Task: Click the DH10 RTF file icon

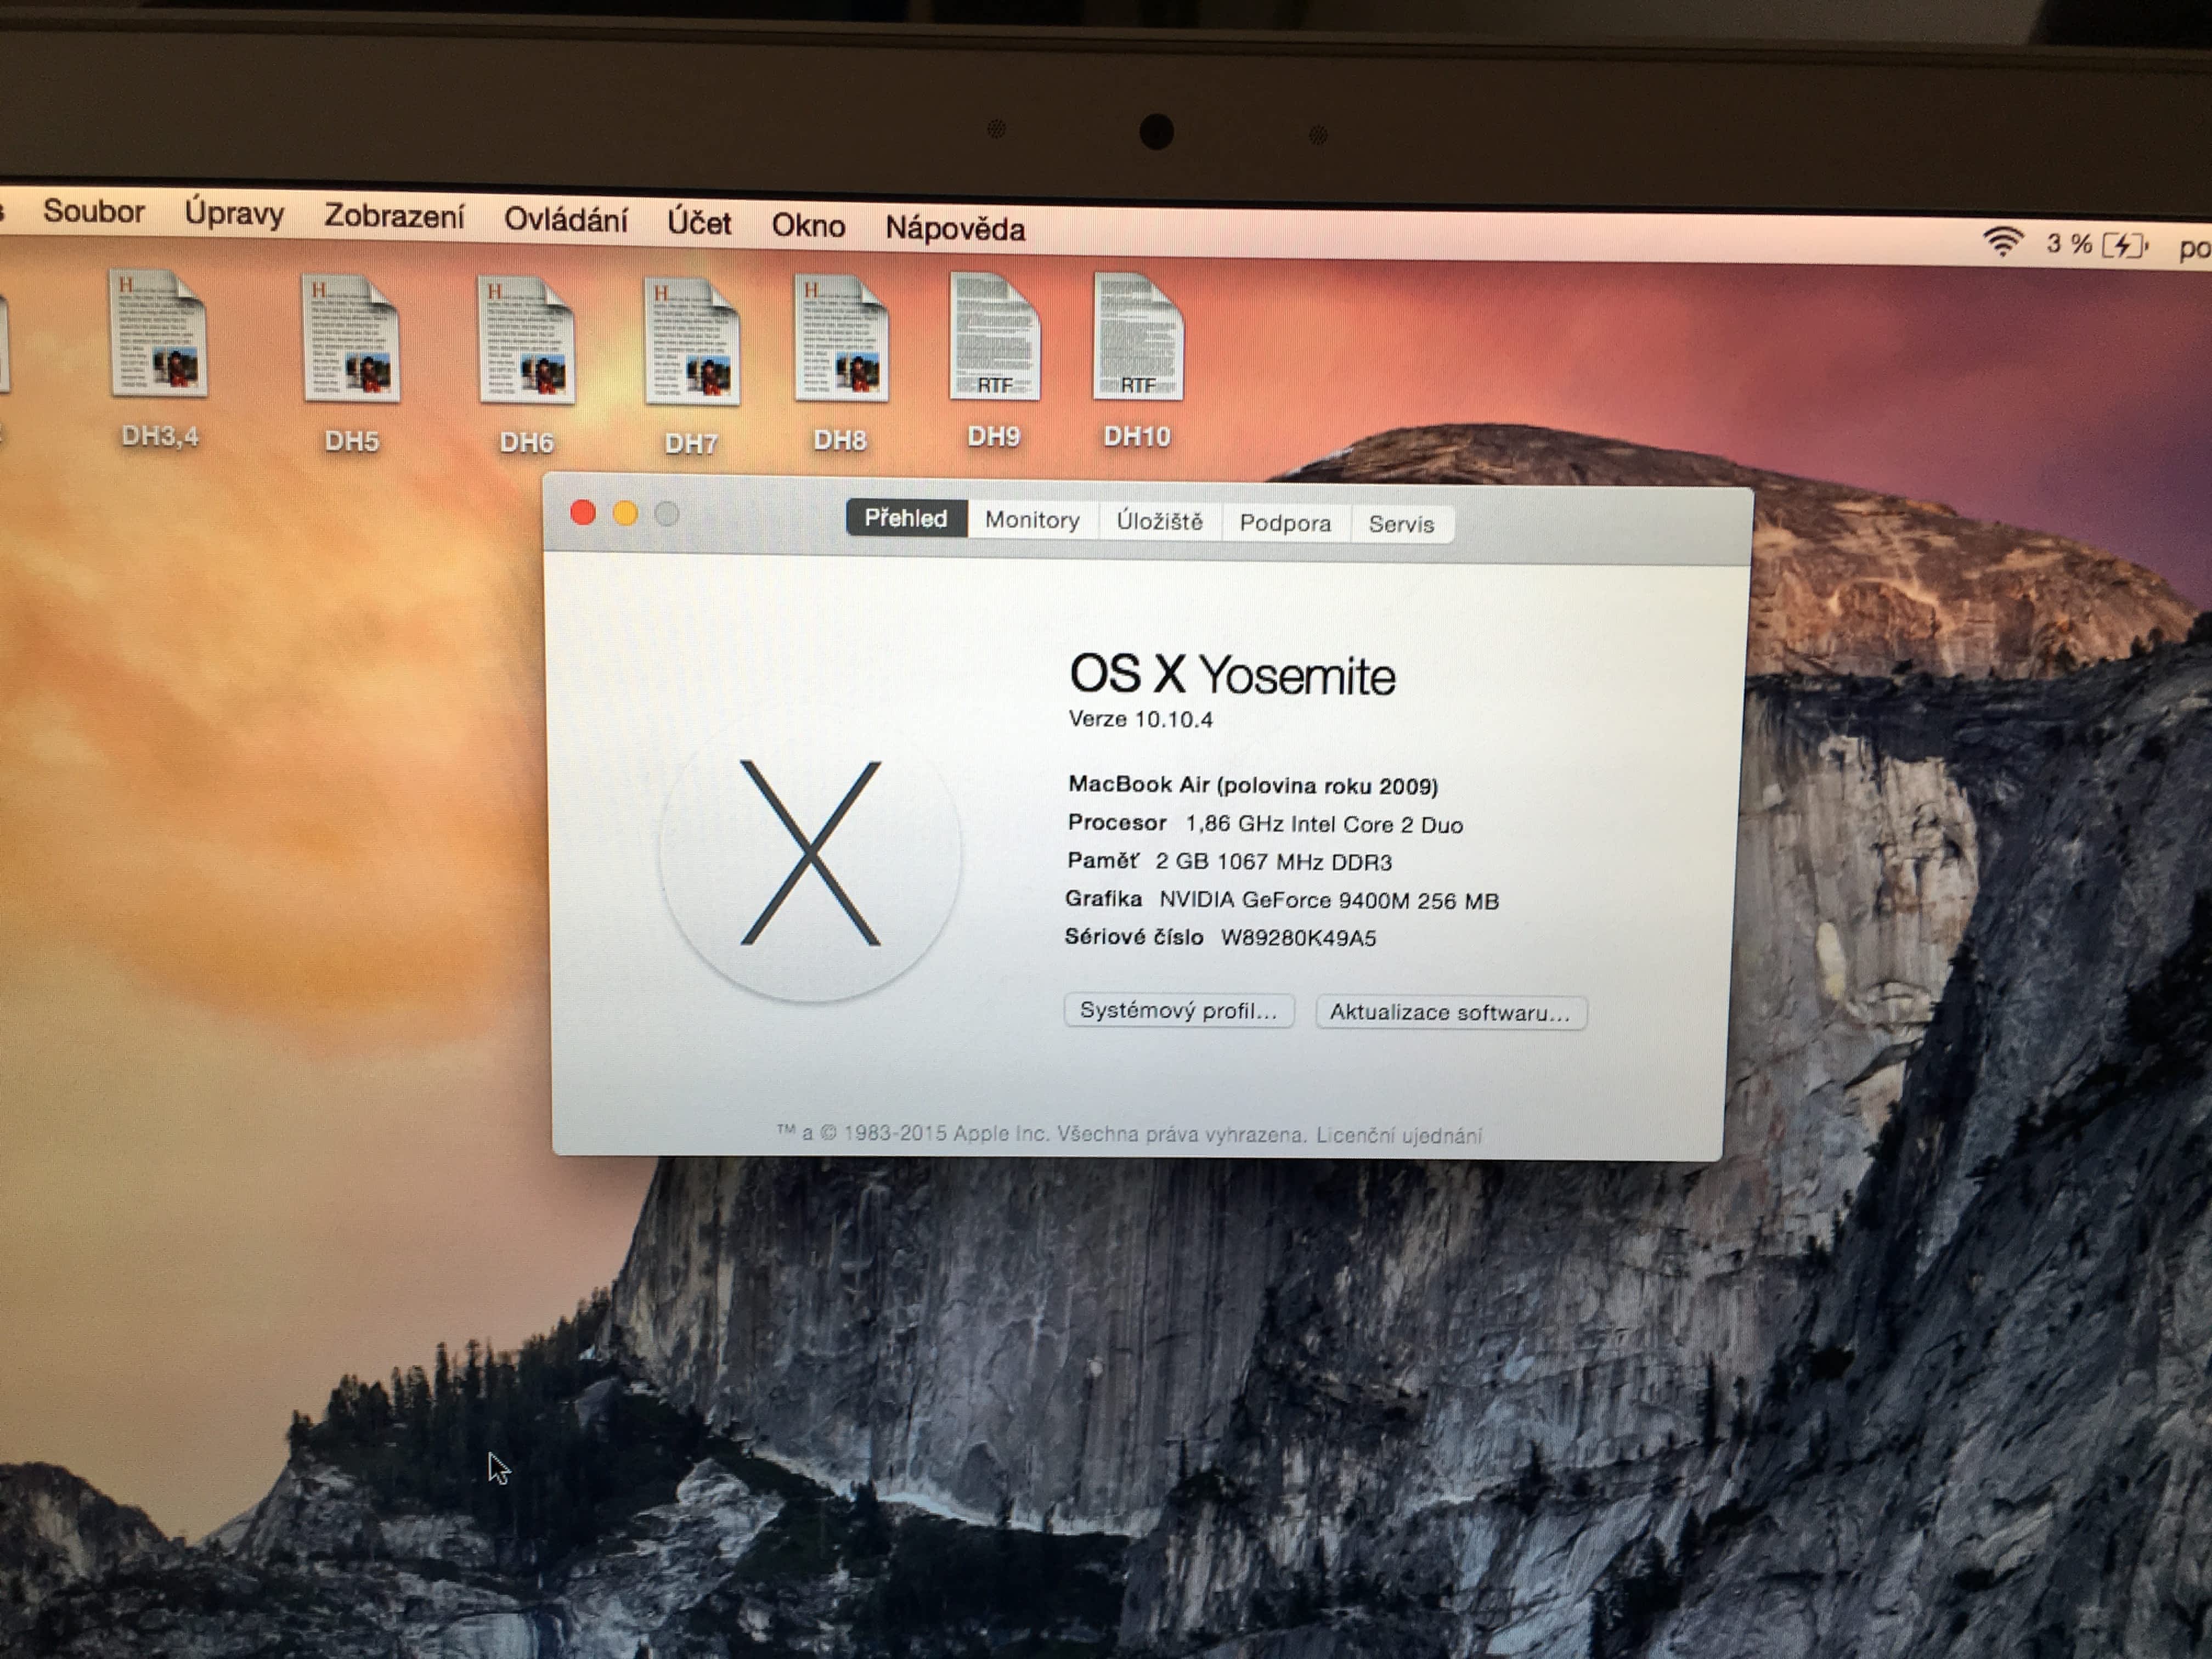Action: click(1138, 337)
